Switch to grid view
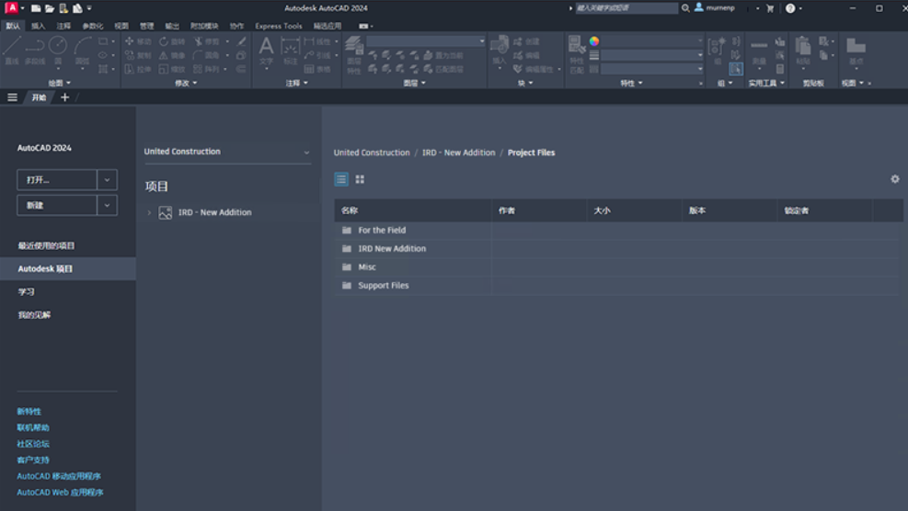 360,179
